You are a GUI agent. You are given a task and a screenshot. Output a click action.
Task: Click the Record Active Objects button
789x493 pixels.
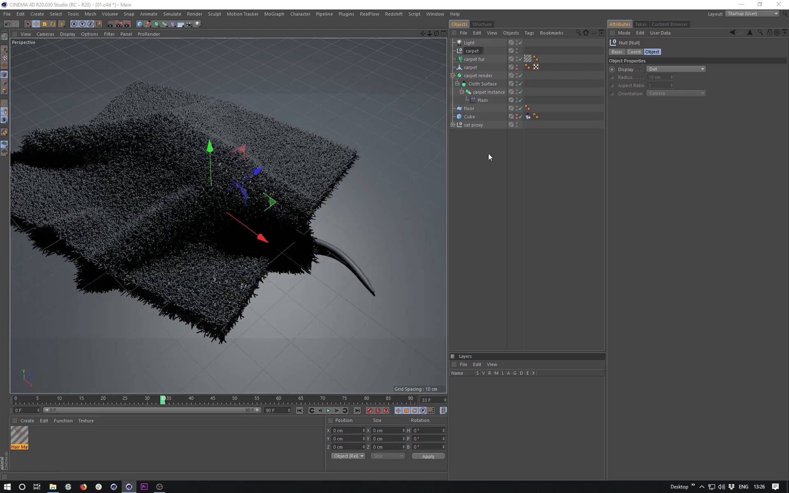click(x=369, y=410)
